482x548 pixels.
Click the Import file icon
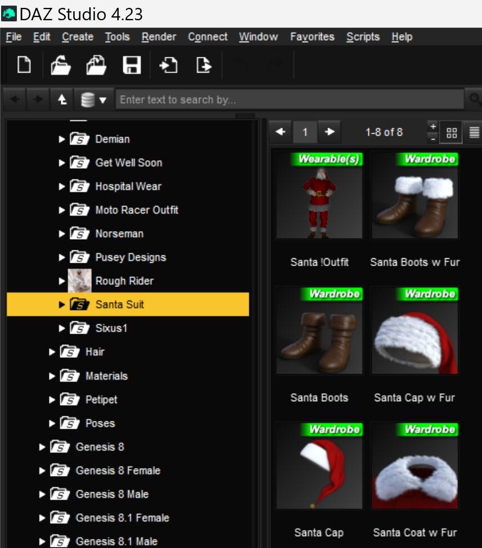pyautogui.click(x=168, y=65)
